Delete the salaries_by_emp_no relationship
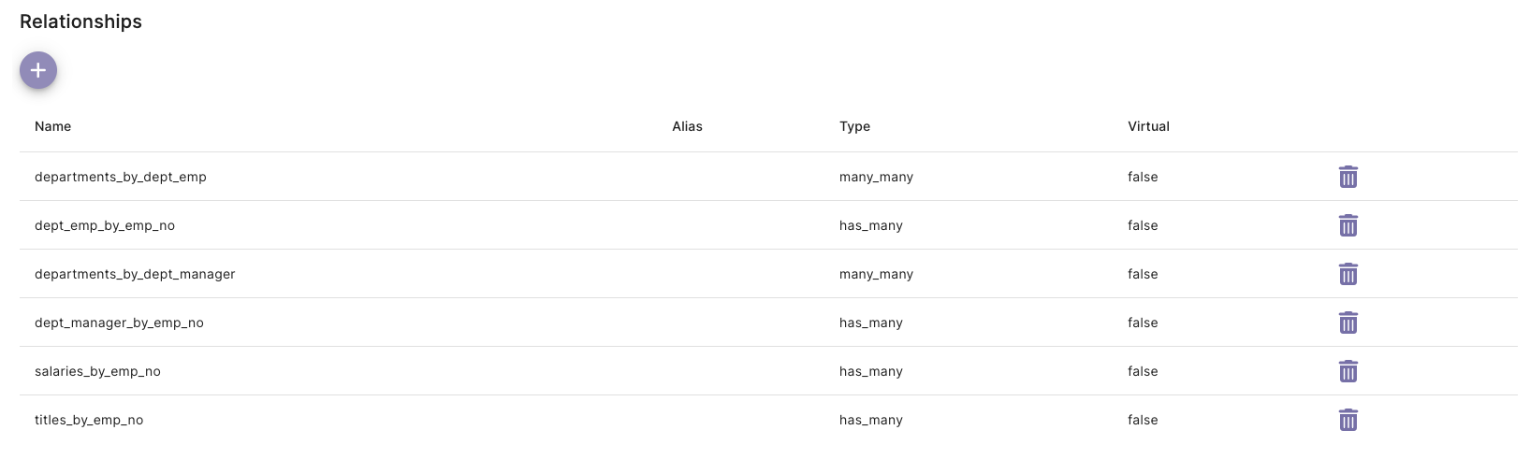Viewport: 1530px width, 459px height. click(x=1348, y=371)
